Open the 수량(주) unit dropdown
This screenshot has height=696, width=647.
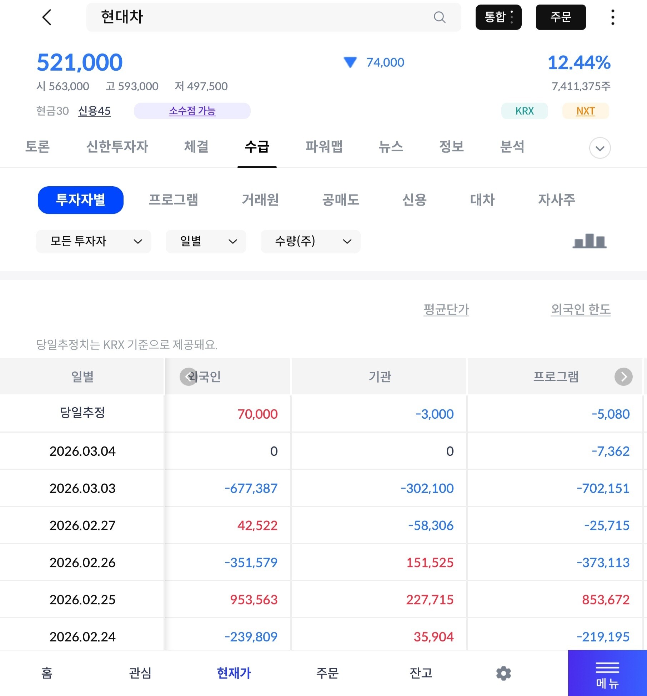(x=311, y=242)
